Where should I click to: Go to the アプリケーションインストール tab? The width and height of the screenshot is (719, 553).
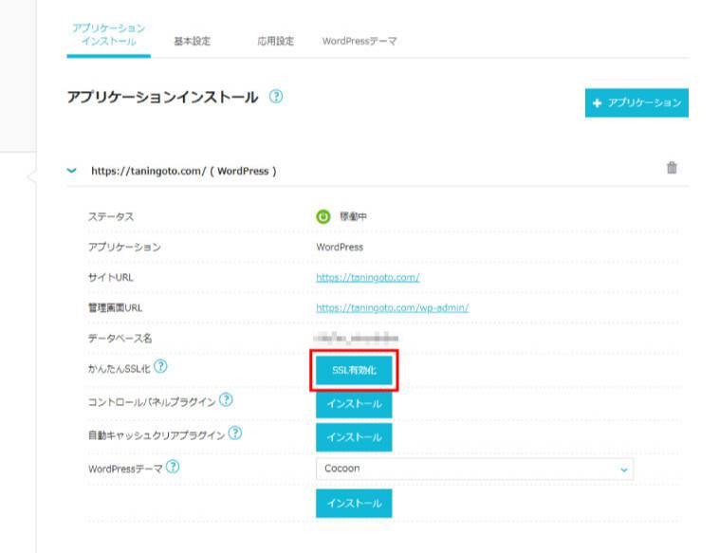click(108, 35)
